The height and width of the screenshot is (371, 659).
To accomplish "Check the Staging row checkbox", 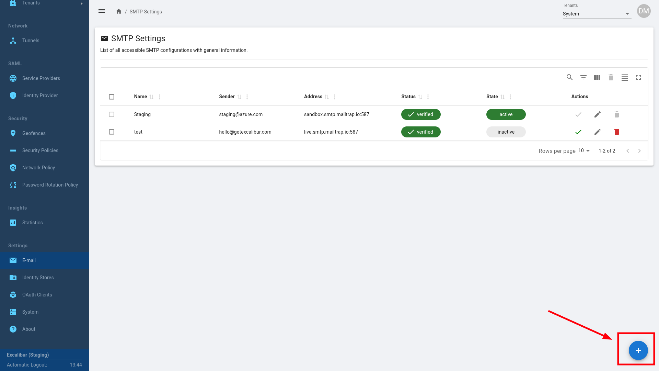I will pyautogui.click(x=112, y=114).
